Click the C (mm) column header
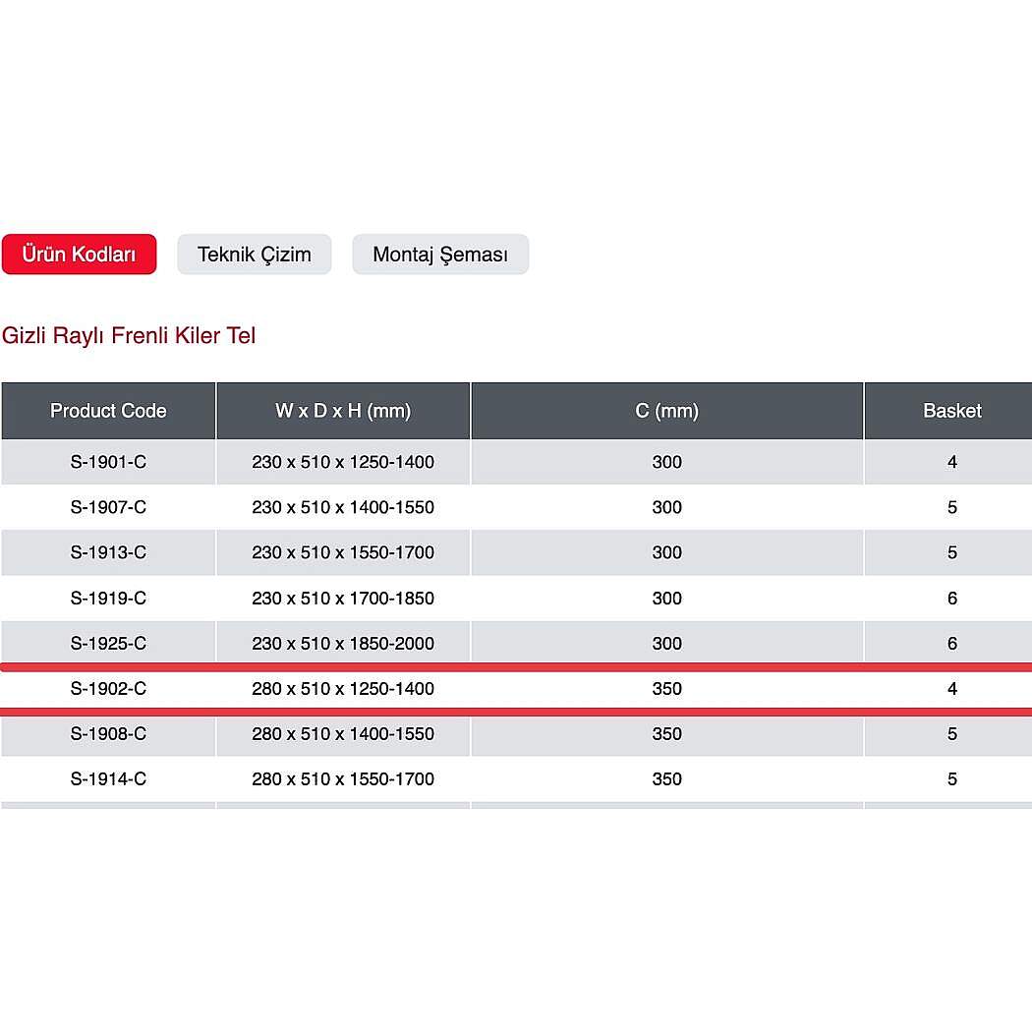1032x1032 pixels. click(x=666, y=411)
